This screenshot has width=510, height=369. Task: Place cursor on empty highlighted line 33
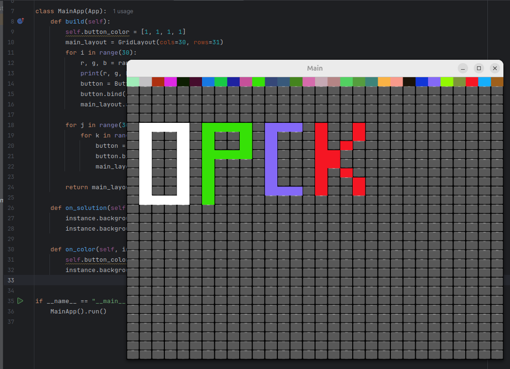click(x=80, y=280)
